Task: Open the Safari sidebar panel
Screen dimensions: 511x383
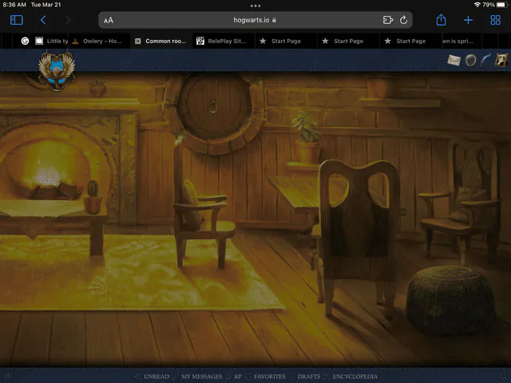Action: pos(16,20)
